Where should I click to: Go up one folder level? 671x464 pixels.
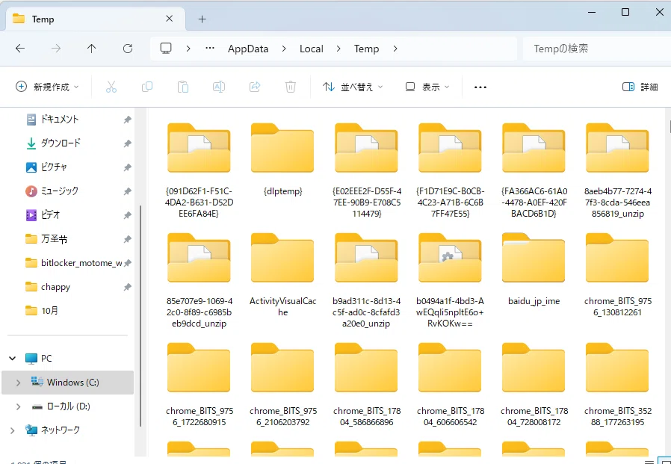coord(92,49)
